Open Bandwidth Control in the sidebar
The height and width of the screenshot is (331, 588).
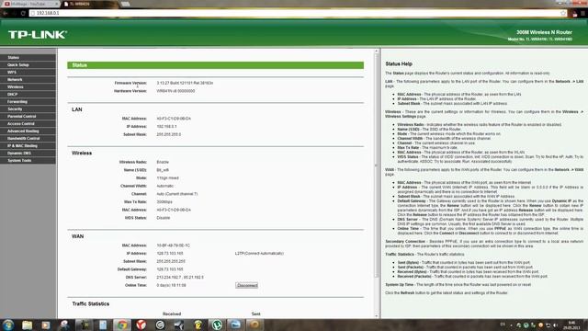28,139
